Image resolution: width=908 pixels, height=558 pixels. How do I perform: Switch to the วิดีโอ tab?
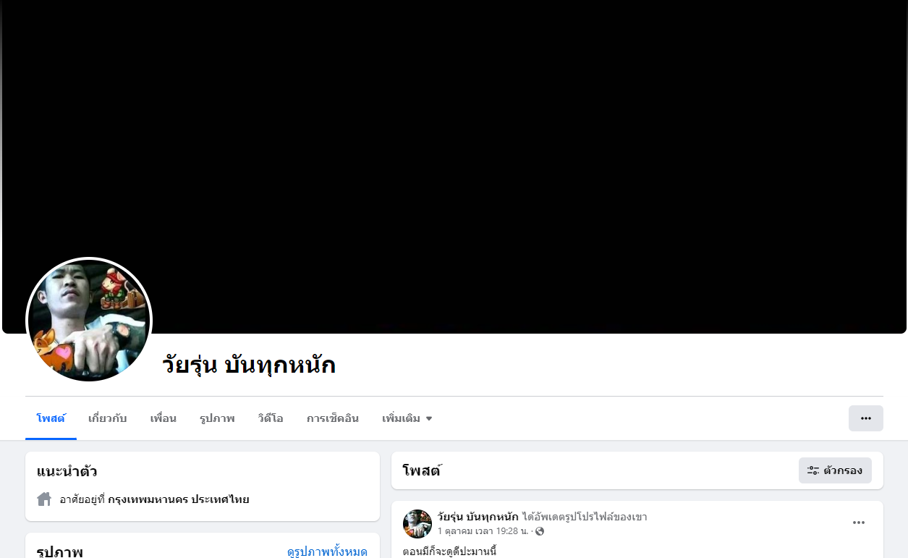[x=271, y=418]
